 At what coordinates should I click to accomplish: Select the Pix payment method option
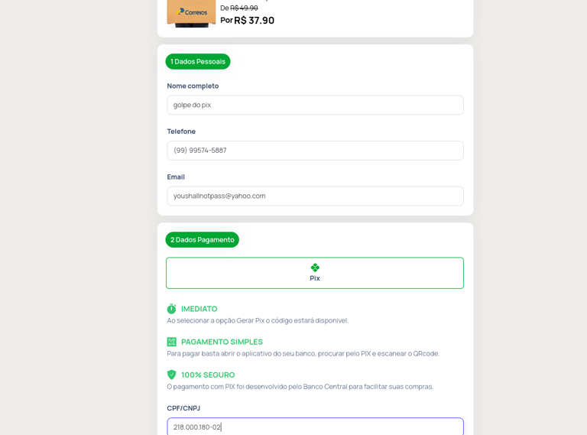[315, 273]
